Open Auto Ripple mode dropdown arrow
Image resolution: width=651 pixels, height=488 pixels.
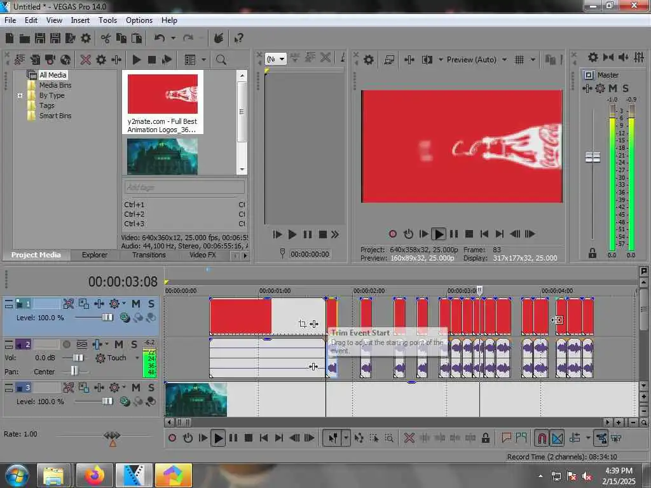pyautogui.click(x=587, y=438)
